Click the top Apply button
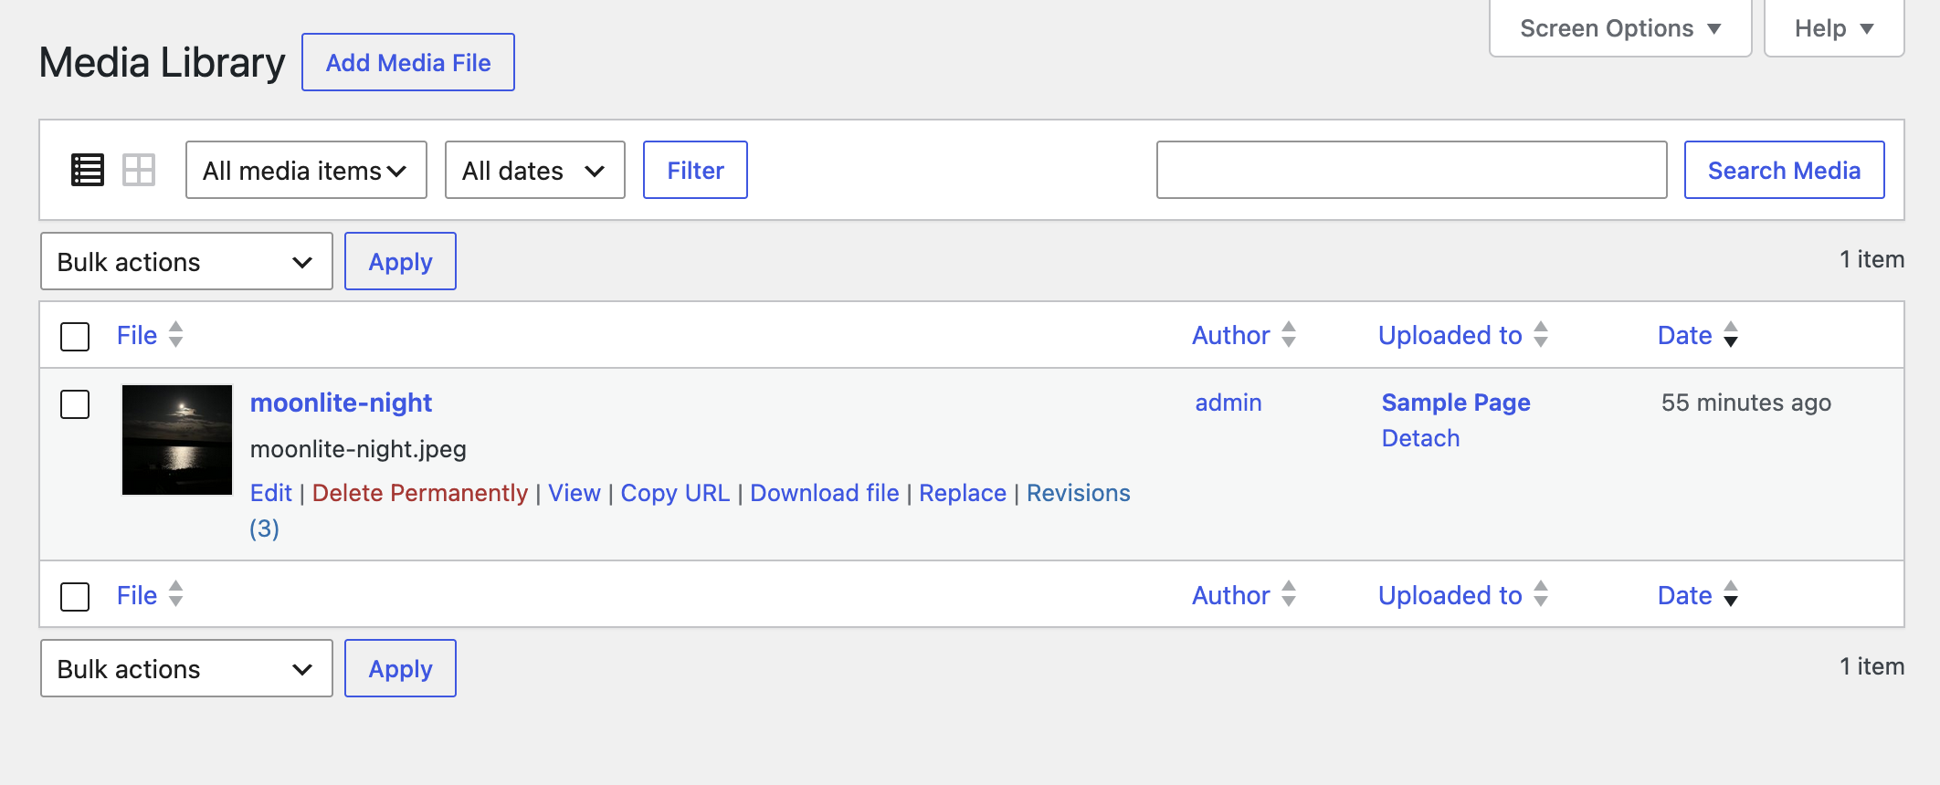The image size is (1940, 785). [400, 261]
